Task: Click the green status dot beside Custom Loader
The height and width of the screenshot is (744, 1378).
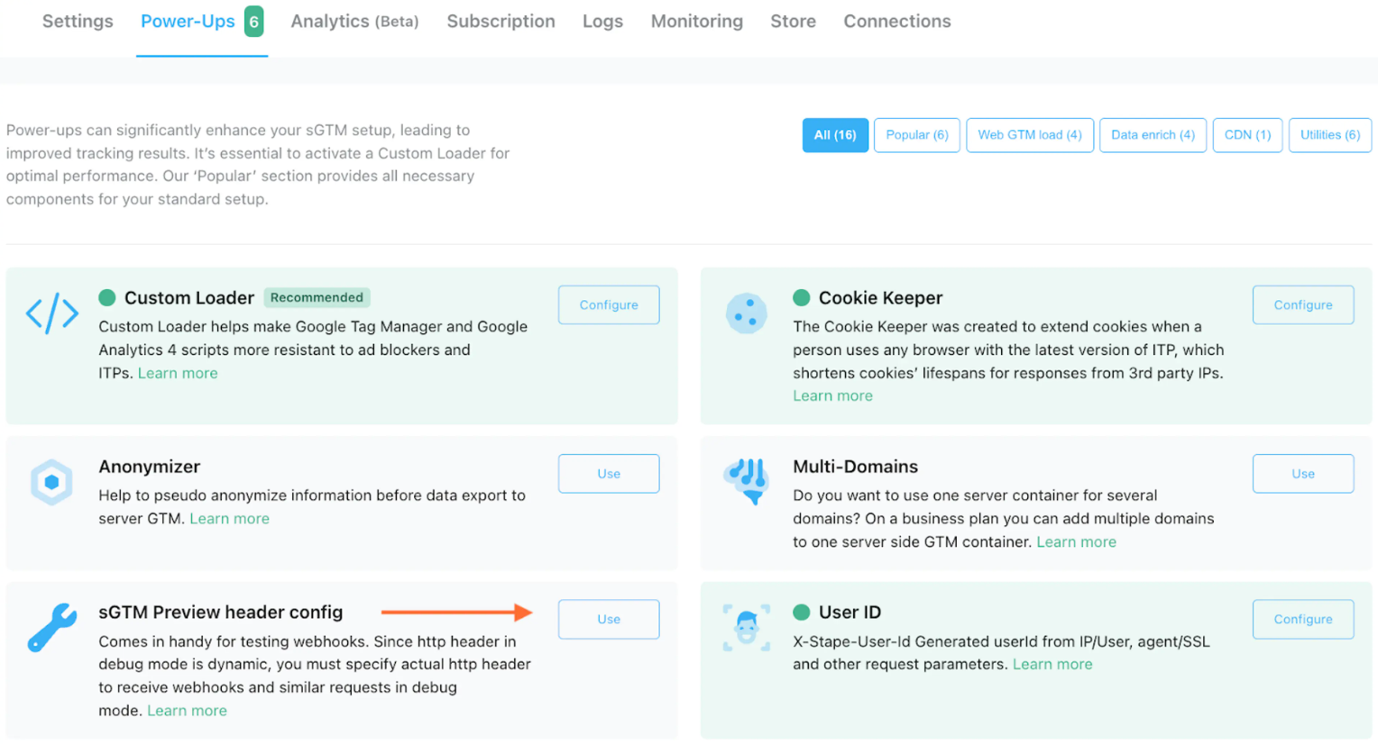Action: (x=107, y=297)
